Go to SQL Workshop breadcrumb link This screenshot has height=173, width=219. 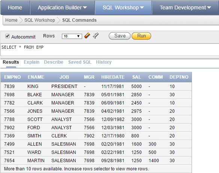tap(40, 20)
